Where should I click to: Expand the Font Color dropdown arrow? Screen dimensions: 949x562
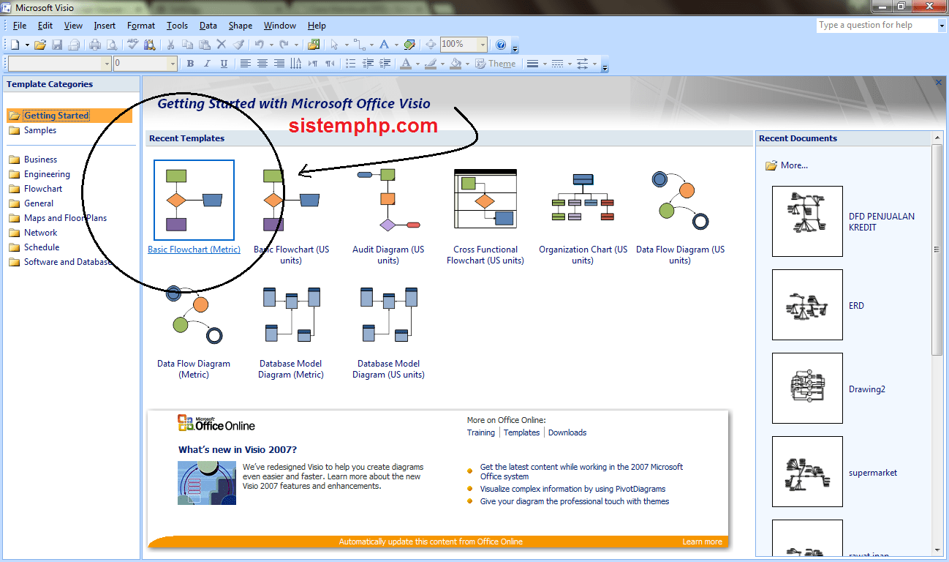(x=417, y=64)
